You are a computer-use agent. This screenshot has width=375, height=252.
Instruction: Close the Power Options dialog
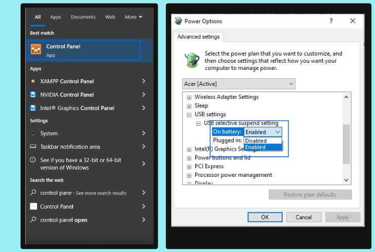(353, 21)
